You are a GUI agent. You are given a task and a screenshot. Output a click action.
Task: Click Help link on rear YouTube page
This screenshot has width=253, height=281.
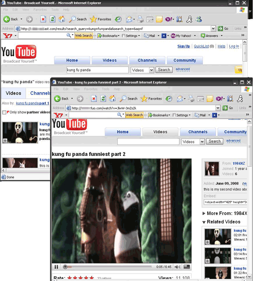point(222,46)
